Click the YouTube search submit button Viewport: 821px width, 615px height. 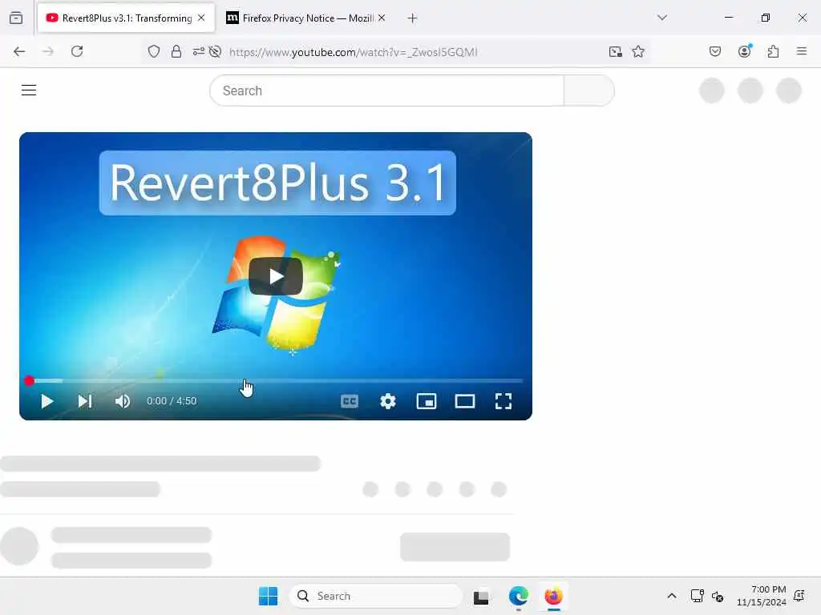click(589, 90)
